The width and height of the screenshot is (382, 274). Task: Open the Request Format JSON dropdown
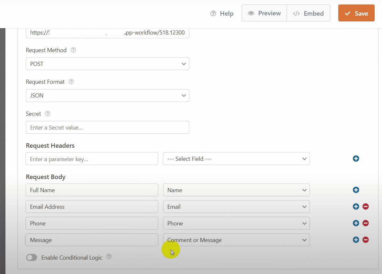tap(107, 96)
